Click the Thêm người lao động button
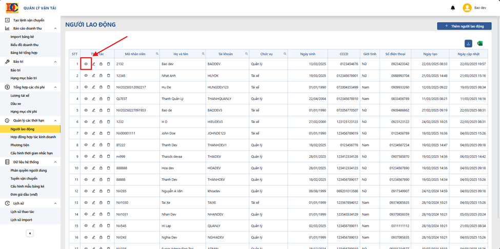The image size is (500, 249). point(464,26)
